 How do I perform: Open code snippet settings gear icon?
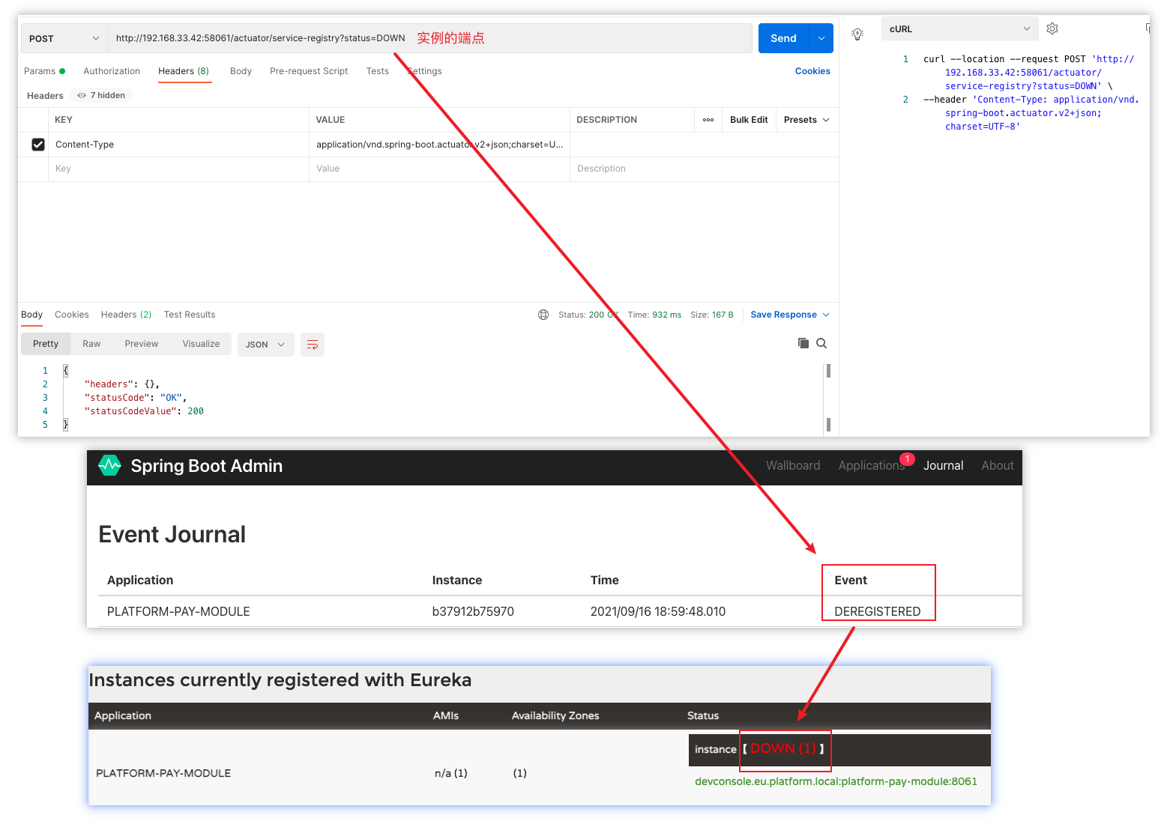point(1052,28)
